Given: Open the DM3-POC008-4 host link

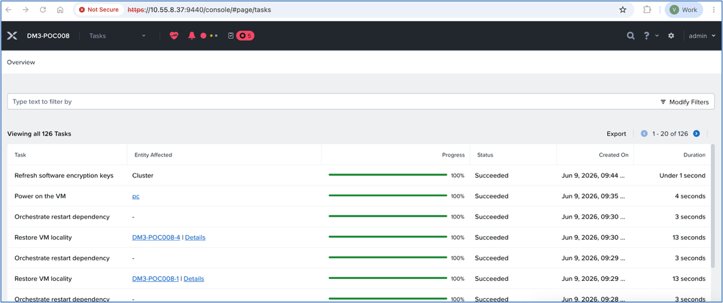Looking at the screenshot, I should 156,237.
